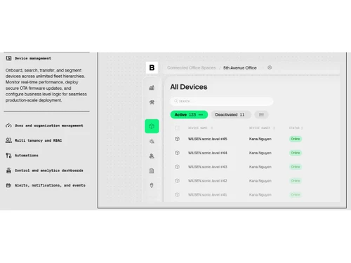Image resolution: width=351 pixels, height=263 pixels.
Task: Open the tools sidebar icon below chart
Action: (x=152, y=102)
